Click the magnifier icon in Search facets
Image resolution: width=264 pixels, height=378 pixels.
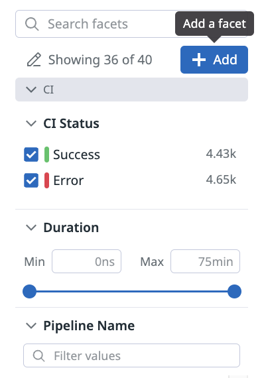[x=32, y=24]
